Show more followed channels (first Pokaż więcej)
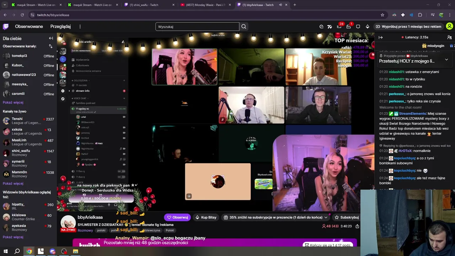455x256 pixels. point(13,102)
